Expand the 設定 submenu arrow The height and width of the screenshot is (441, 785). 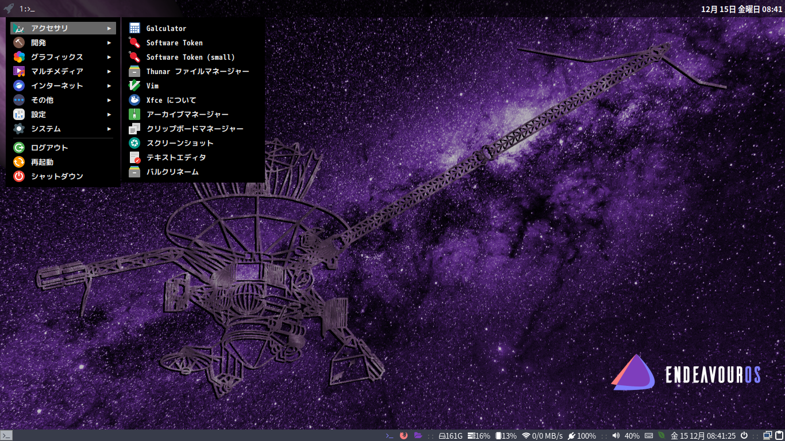click(109, 114)
